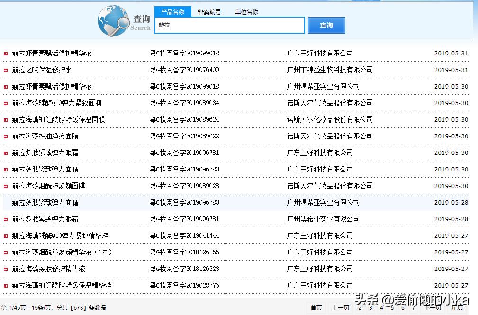Screen dimensions: 478x315
Task: Click the red marker icon beside 赫拉之吻保湿修护水
Action: [7, 70]
